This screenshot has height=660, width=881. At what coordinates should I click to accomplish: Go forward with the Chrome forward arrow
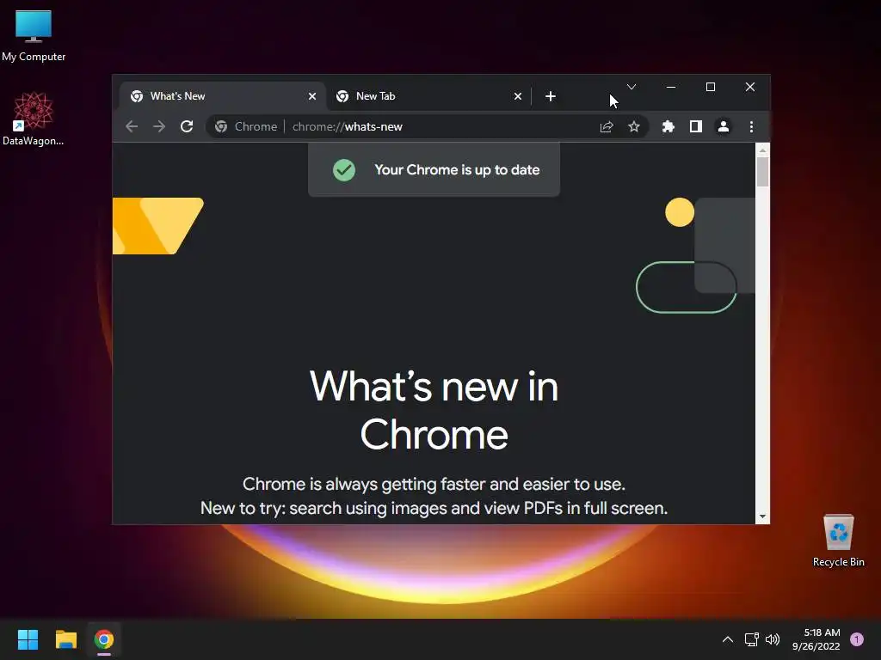pos(159,127)
